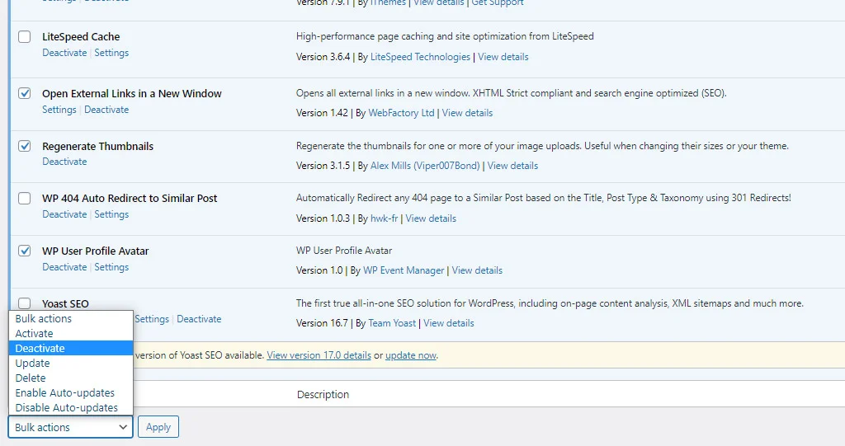Uncheck WP User Profile Avatar checkbox
This screenshot has height=446, width=845.
pos(25,251)
